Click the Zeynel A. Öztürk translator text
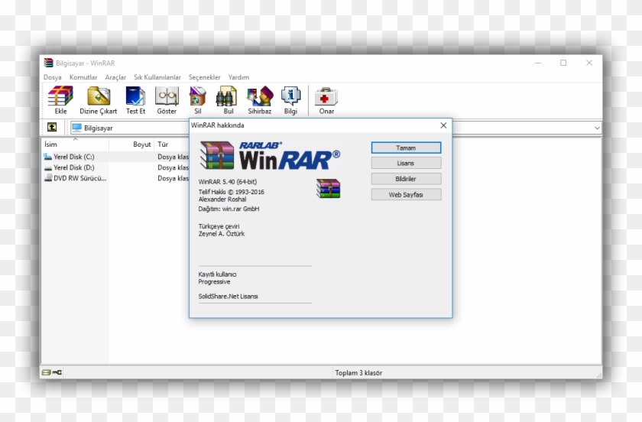The height and width of the screenshot is (422, 642). pyautogui.click(x=222, y=234)
